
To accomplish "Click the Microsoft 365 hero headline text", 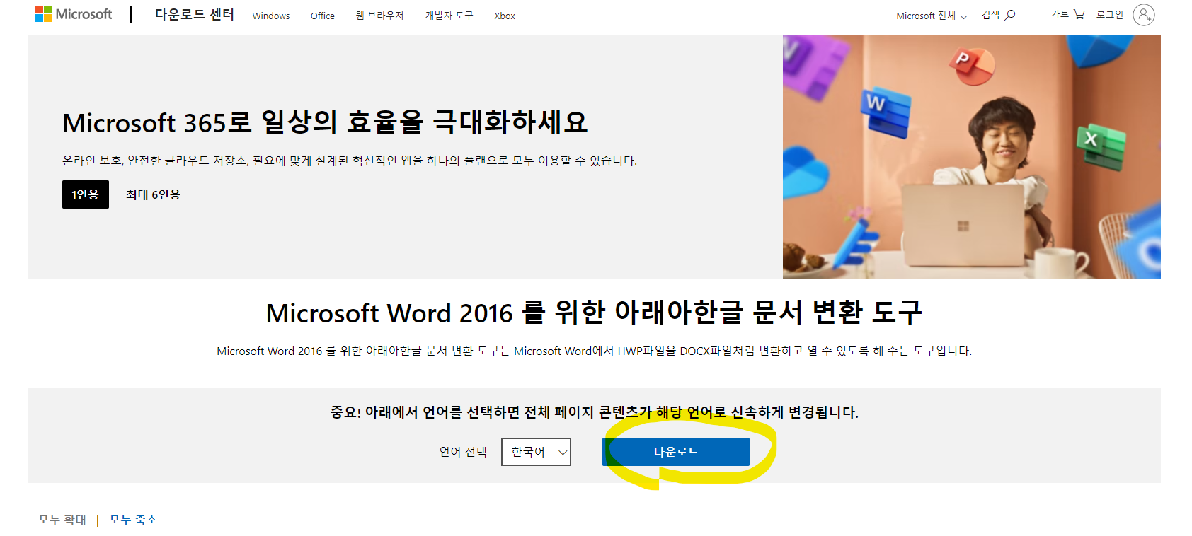I will coord(325,122).
